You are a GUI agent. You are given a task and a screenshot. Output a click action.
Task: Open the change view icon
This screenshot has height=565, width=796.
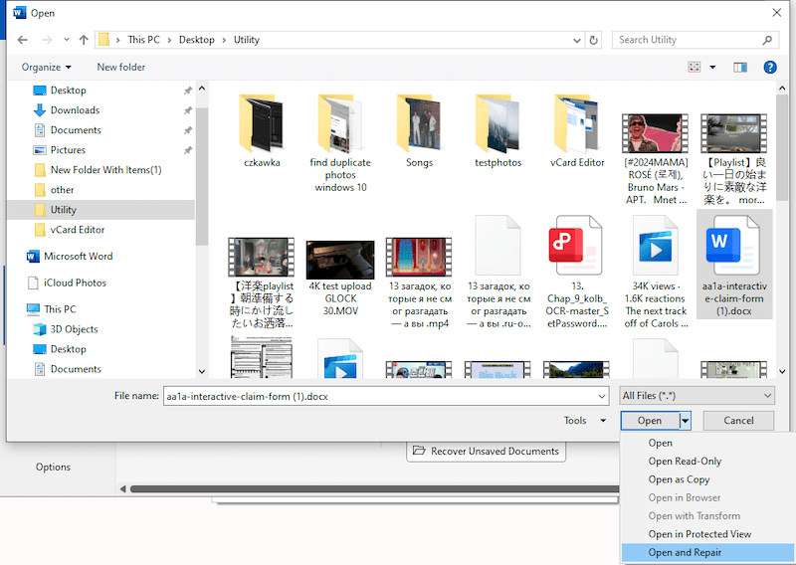695,68
